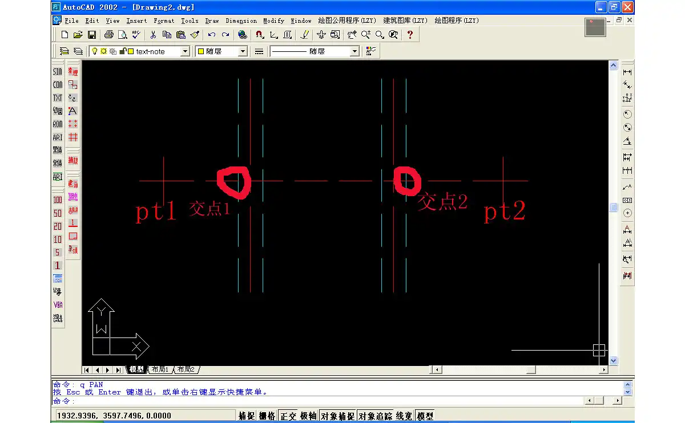
Task: Click the Zoom Realtime magnifier icon
Action: [x=366, y=35]
